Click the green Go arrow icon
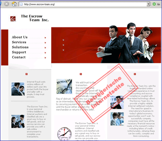The height and width of the screenshot is (141, 162). (154, 4)
